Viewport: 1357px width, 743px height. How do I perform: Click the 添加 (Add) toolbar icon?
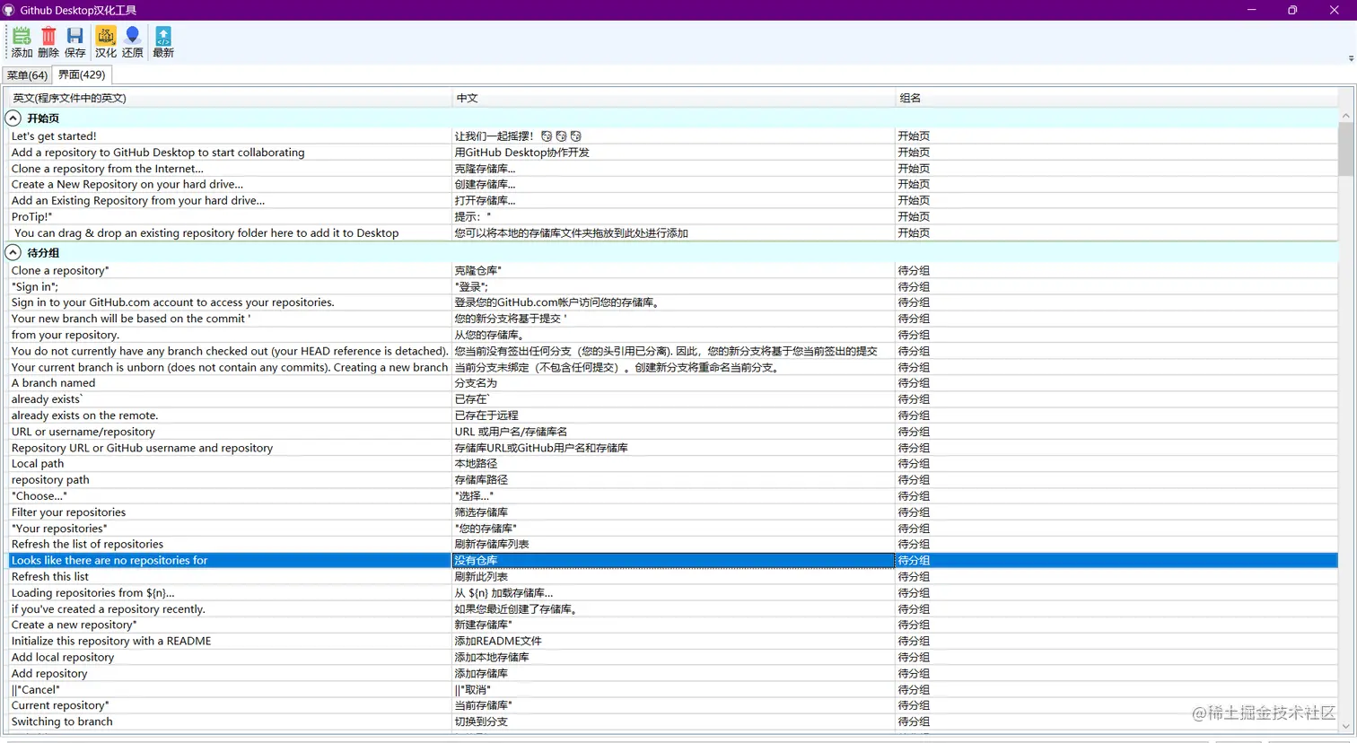tap(22, 42)
